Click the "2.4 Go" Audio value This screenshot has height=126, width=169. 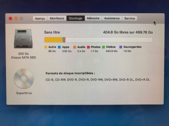point(81,51)
